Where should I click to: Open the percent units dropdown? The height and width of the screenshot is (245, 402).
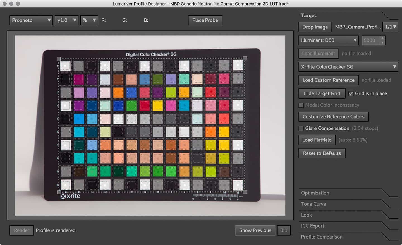(x=89, y=20)
